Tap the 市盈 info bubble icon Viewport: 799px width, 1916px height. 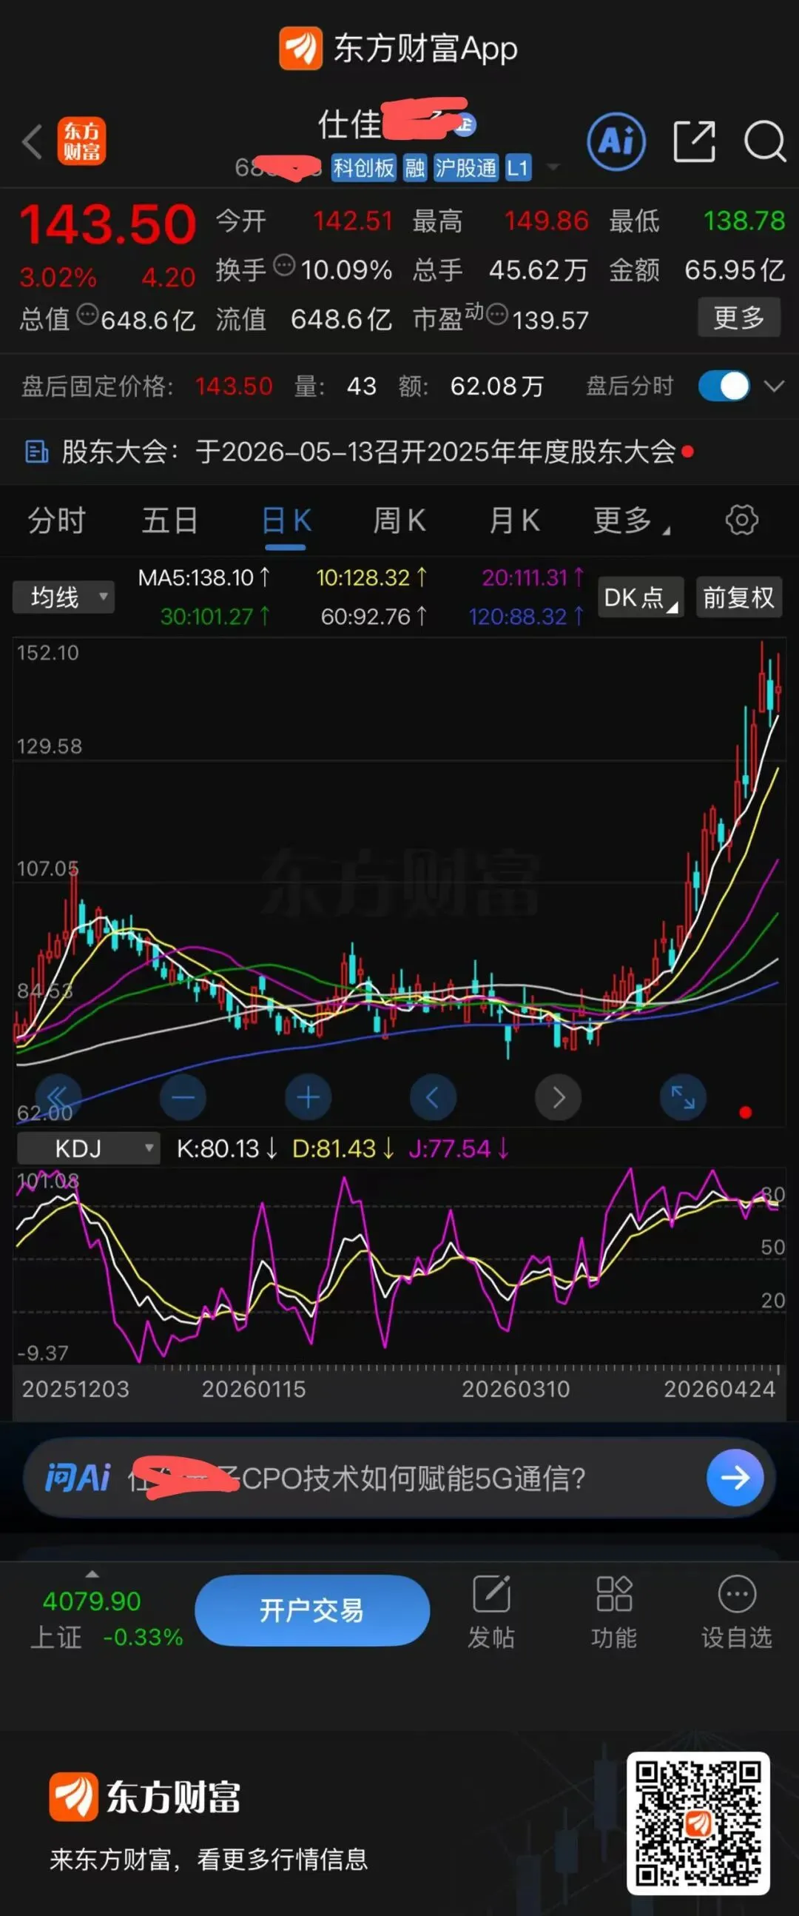pos(496,315)
